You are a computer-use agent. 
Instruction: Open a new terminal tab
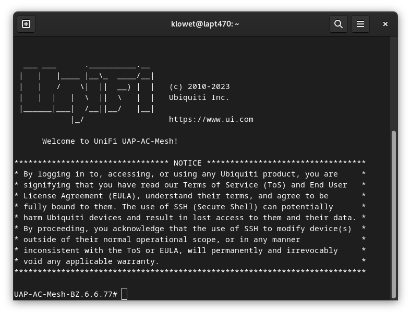(26, 24)
